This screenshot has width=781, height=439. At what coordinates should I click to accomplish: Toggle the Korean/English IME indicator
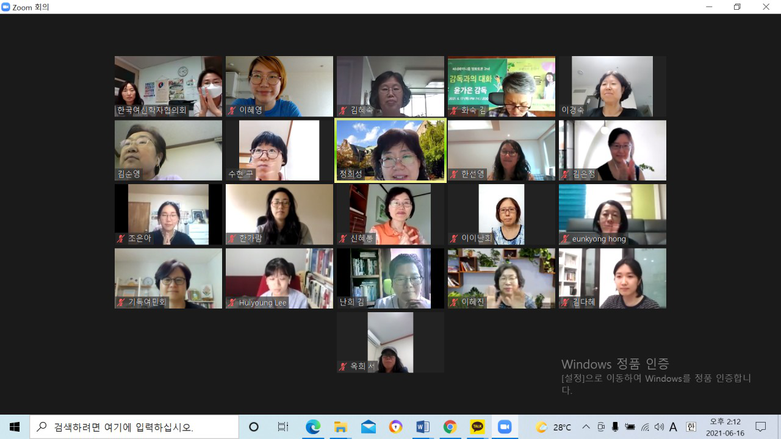(691, 427)
